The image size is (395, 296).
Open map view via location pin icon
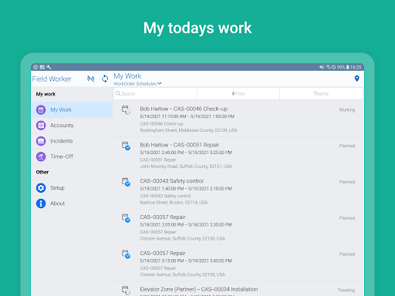click(x=356, y=79)
